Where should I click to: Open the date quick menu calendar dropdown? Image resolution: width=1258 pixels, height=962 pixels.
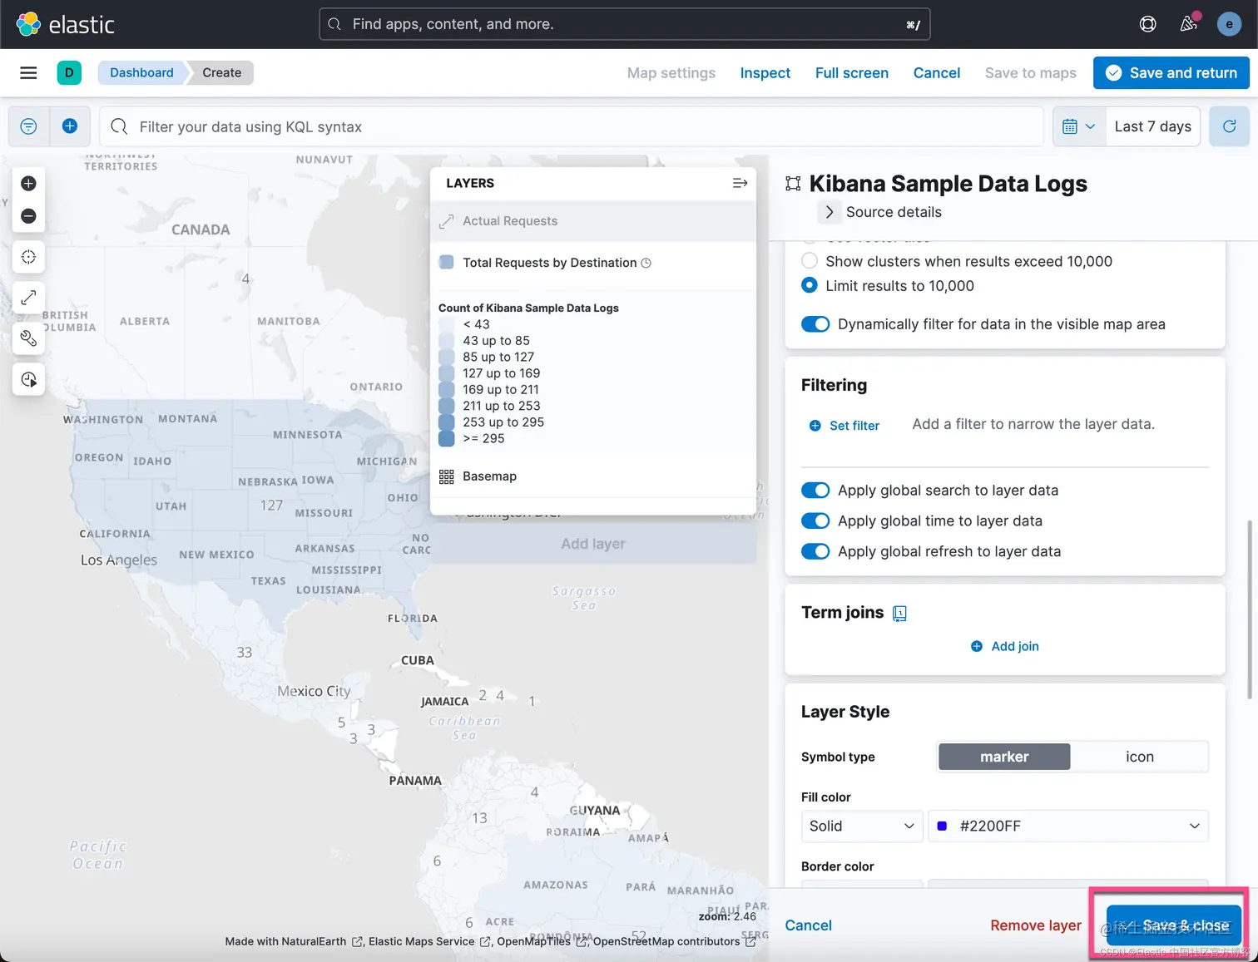(1079, 126)
